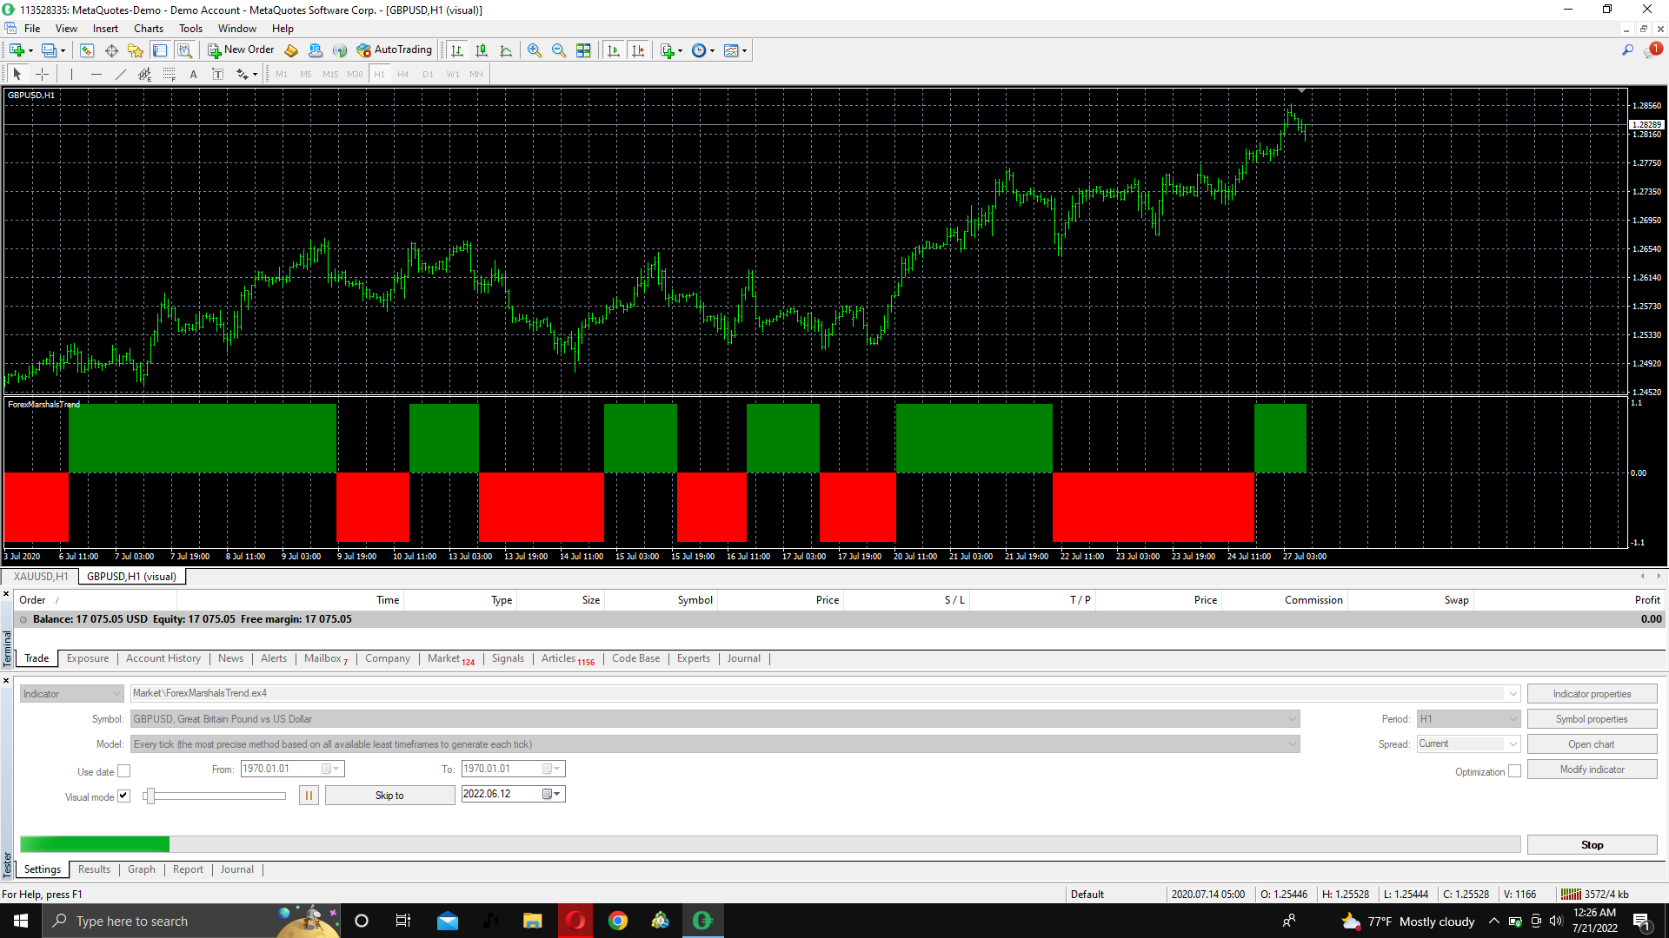Select the Crosshair tool

click(x=42, y=75)
